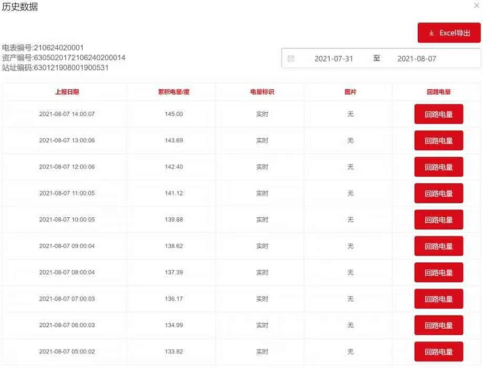Open 回路电量 for the 12:00:06 record
Image resolution: width=483 pixels, height=368 pixels.
438,167
